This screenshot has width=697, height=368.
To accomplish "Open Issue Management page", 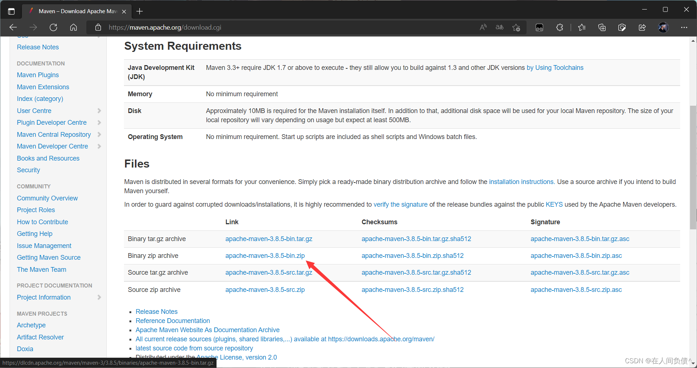I will pyautogui.click(x=44, y=246).
